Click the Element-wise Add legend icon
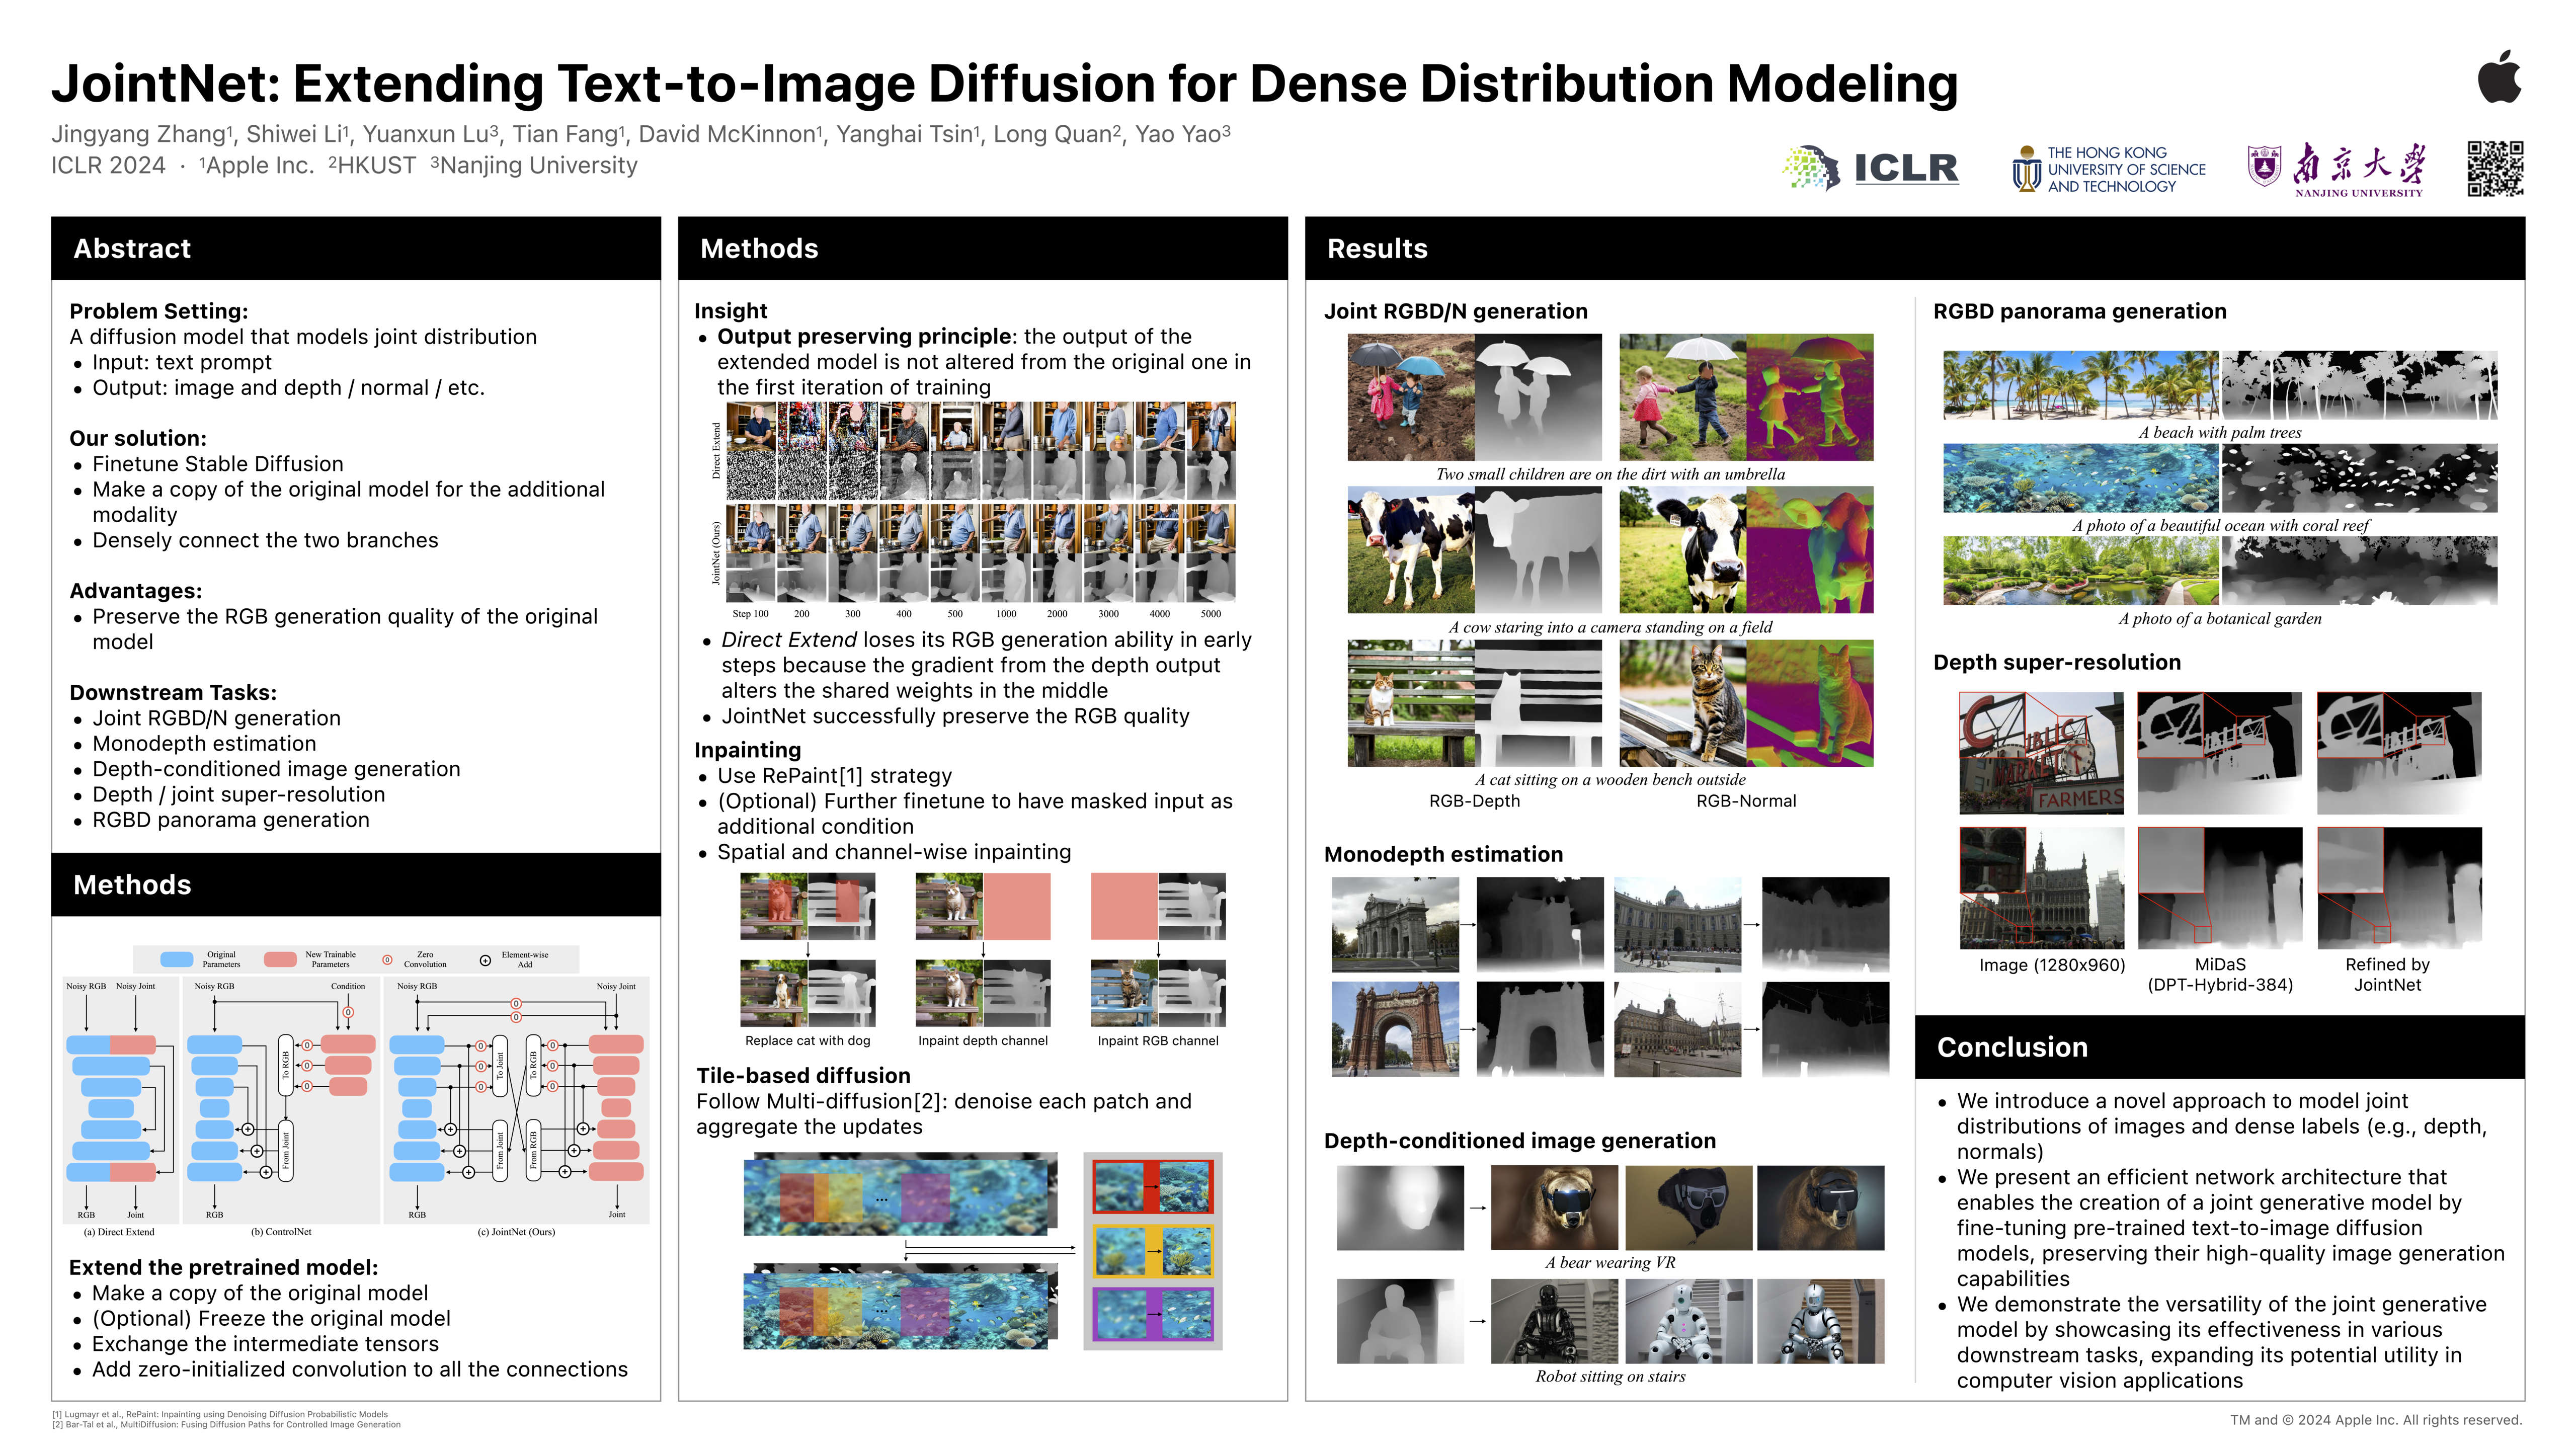 tap(485, 960)
